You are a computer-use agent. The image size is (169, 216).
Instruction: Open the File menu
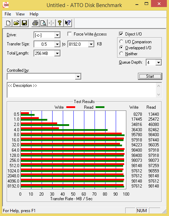coord(8,14)
